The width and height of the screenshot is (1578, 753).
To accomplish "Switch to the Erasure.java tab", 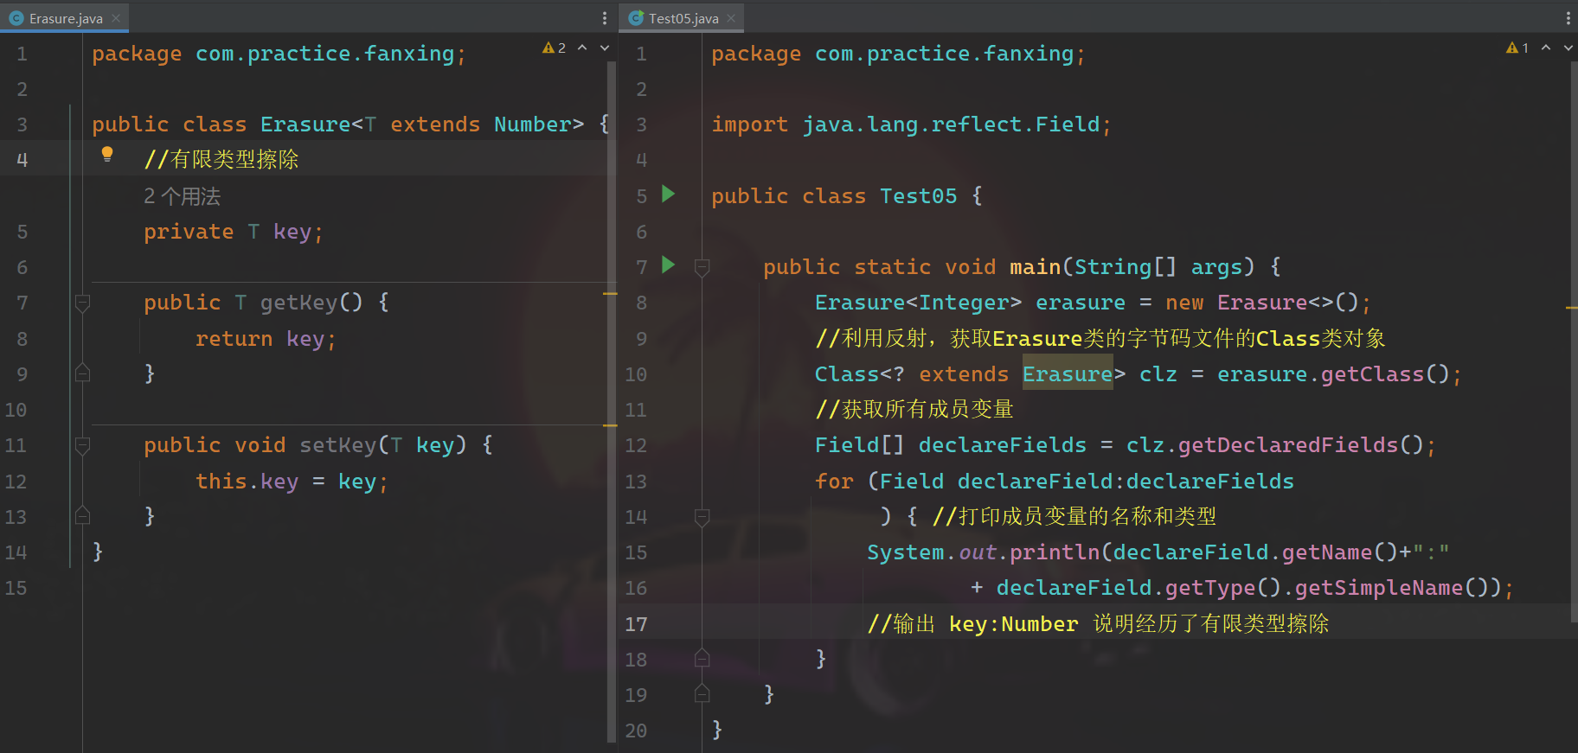I will pos(65,18).
